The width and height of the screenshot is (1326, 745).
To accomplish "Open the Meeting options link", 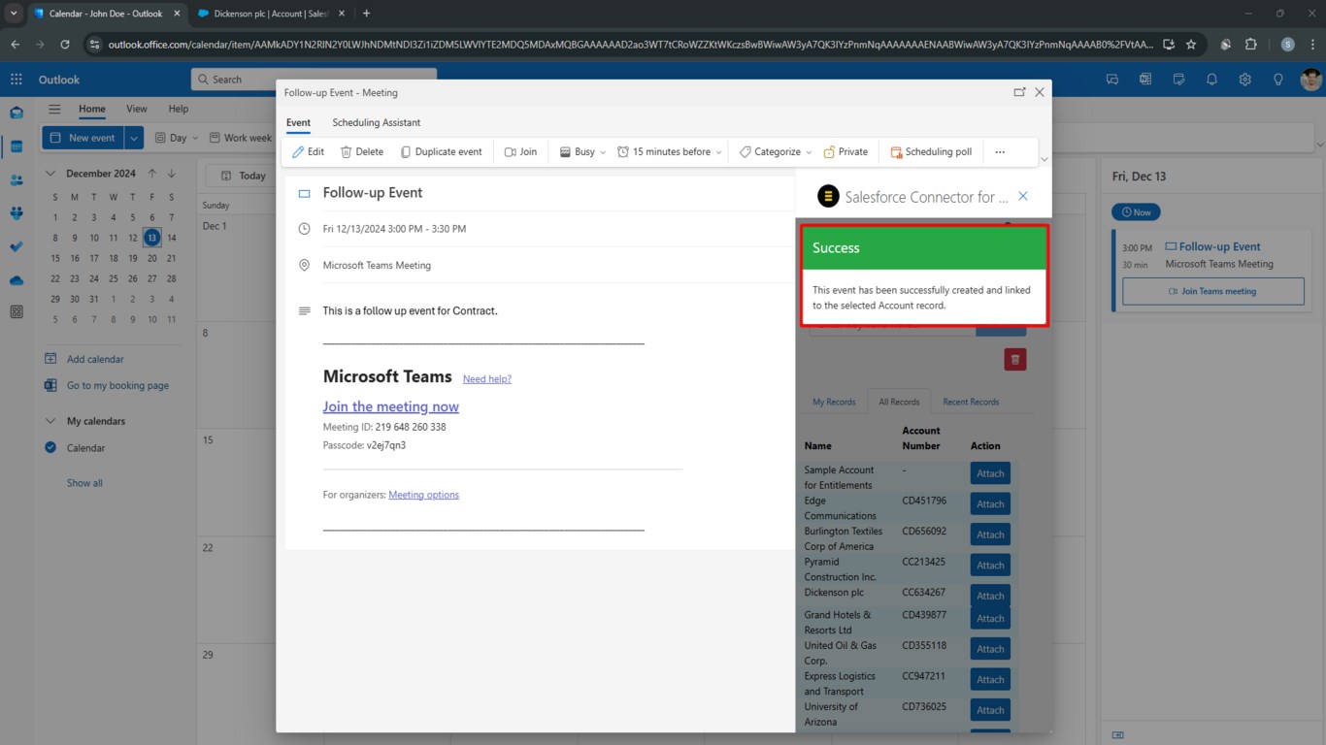I will coord(423,495).
